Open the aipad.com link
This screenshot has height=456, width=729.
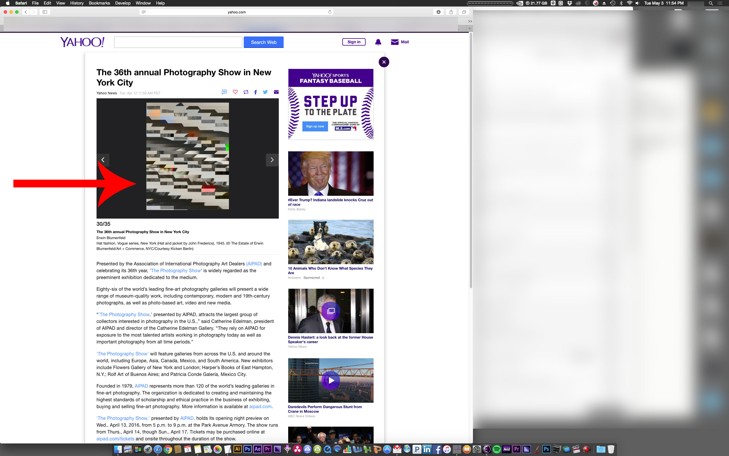260,406
